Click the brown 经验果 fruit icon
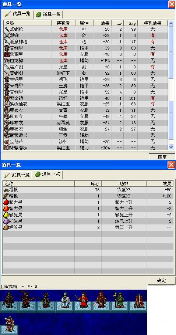The image size is (176, 335). (6, 227)
